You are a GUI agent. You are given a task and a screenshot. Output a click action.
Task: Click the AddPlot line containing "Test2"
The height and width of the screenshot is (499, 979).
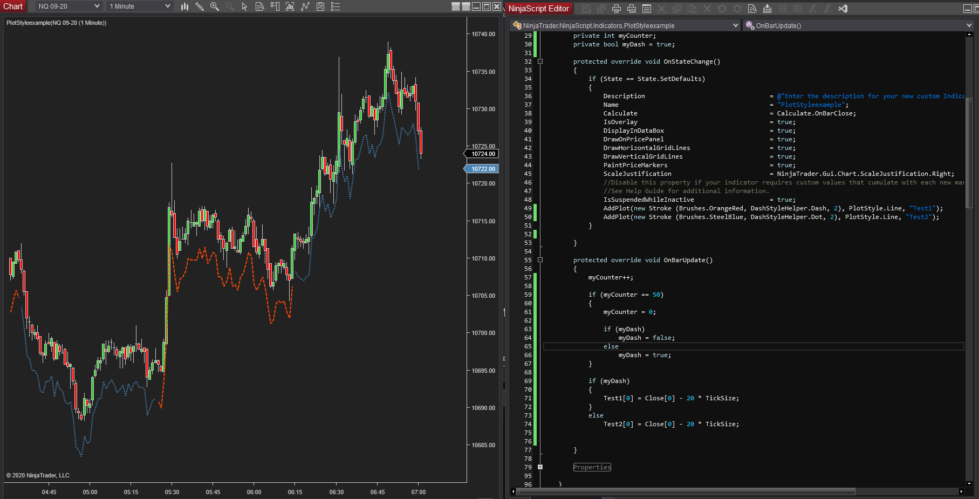(x=771, y=217)
